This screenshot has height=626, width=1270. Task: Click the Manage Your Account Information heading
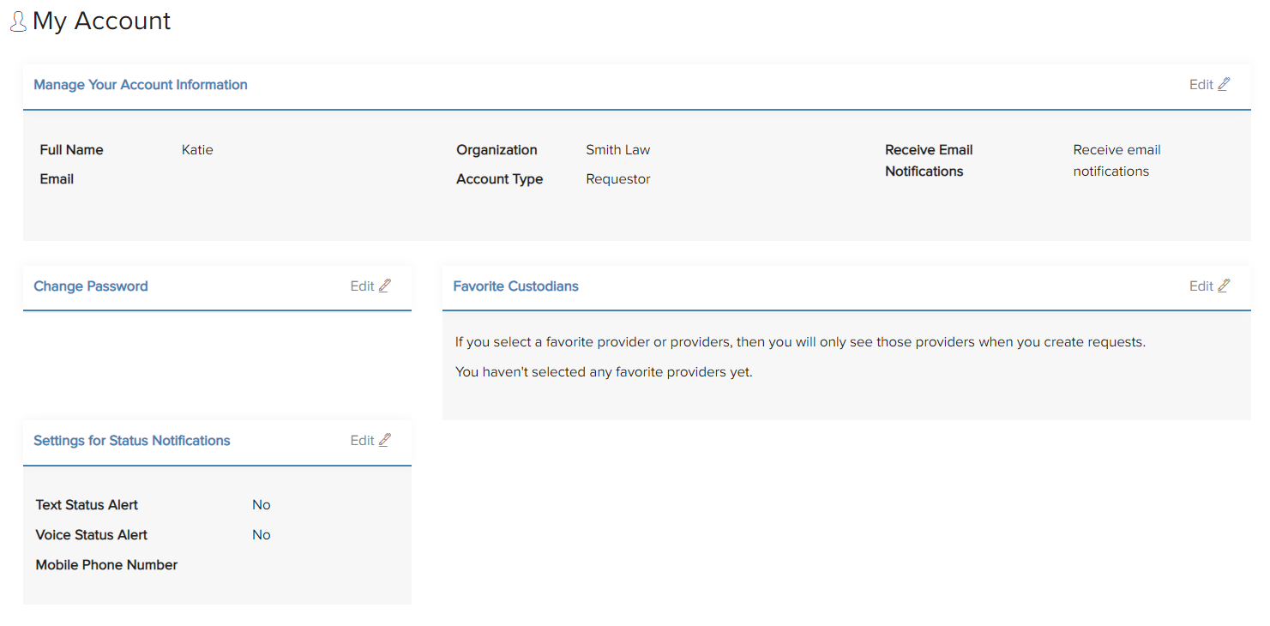(141, 84)
